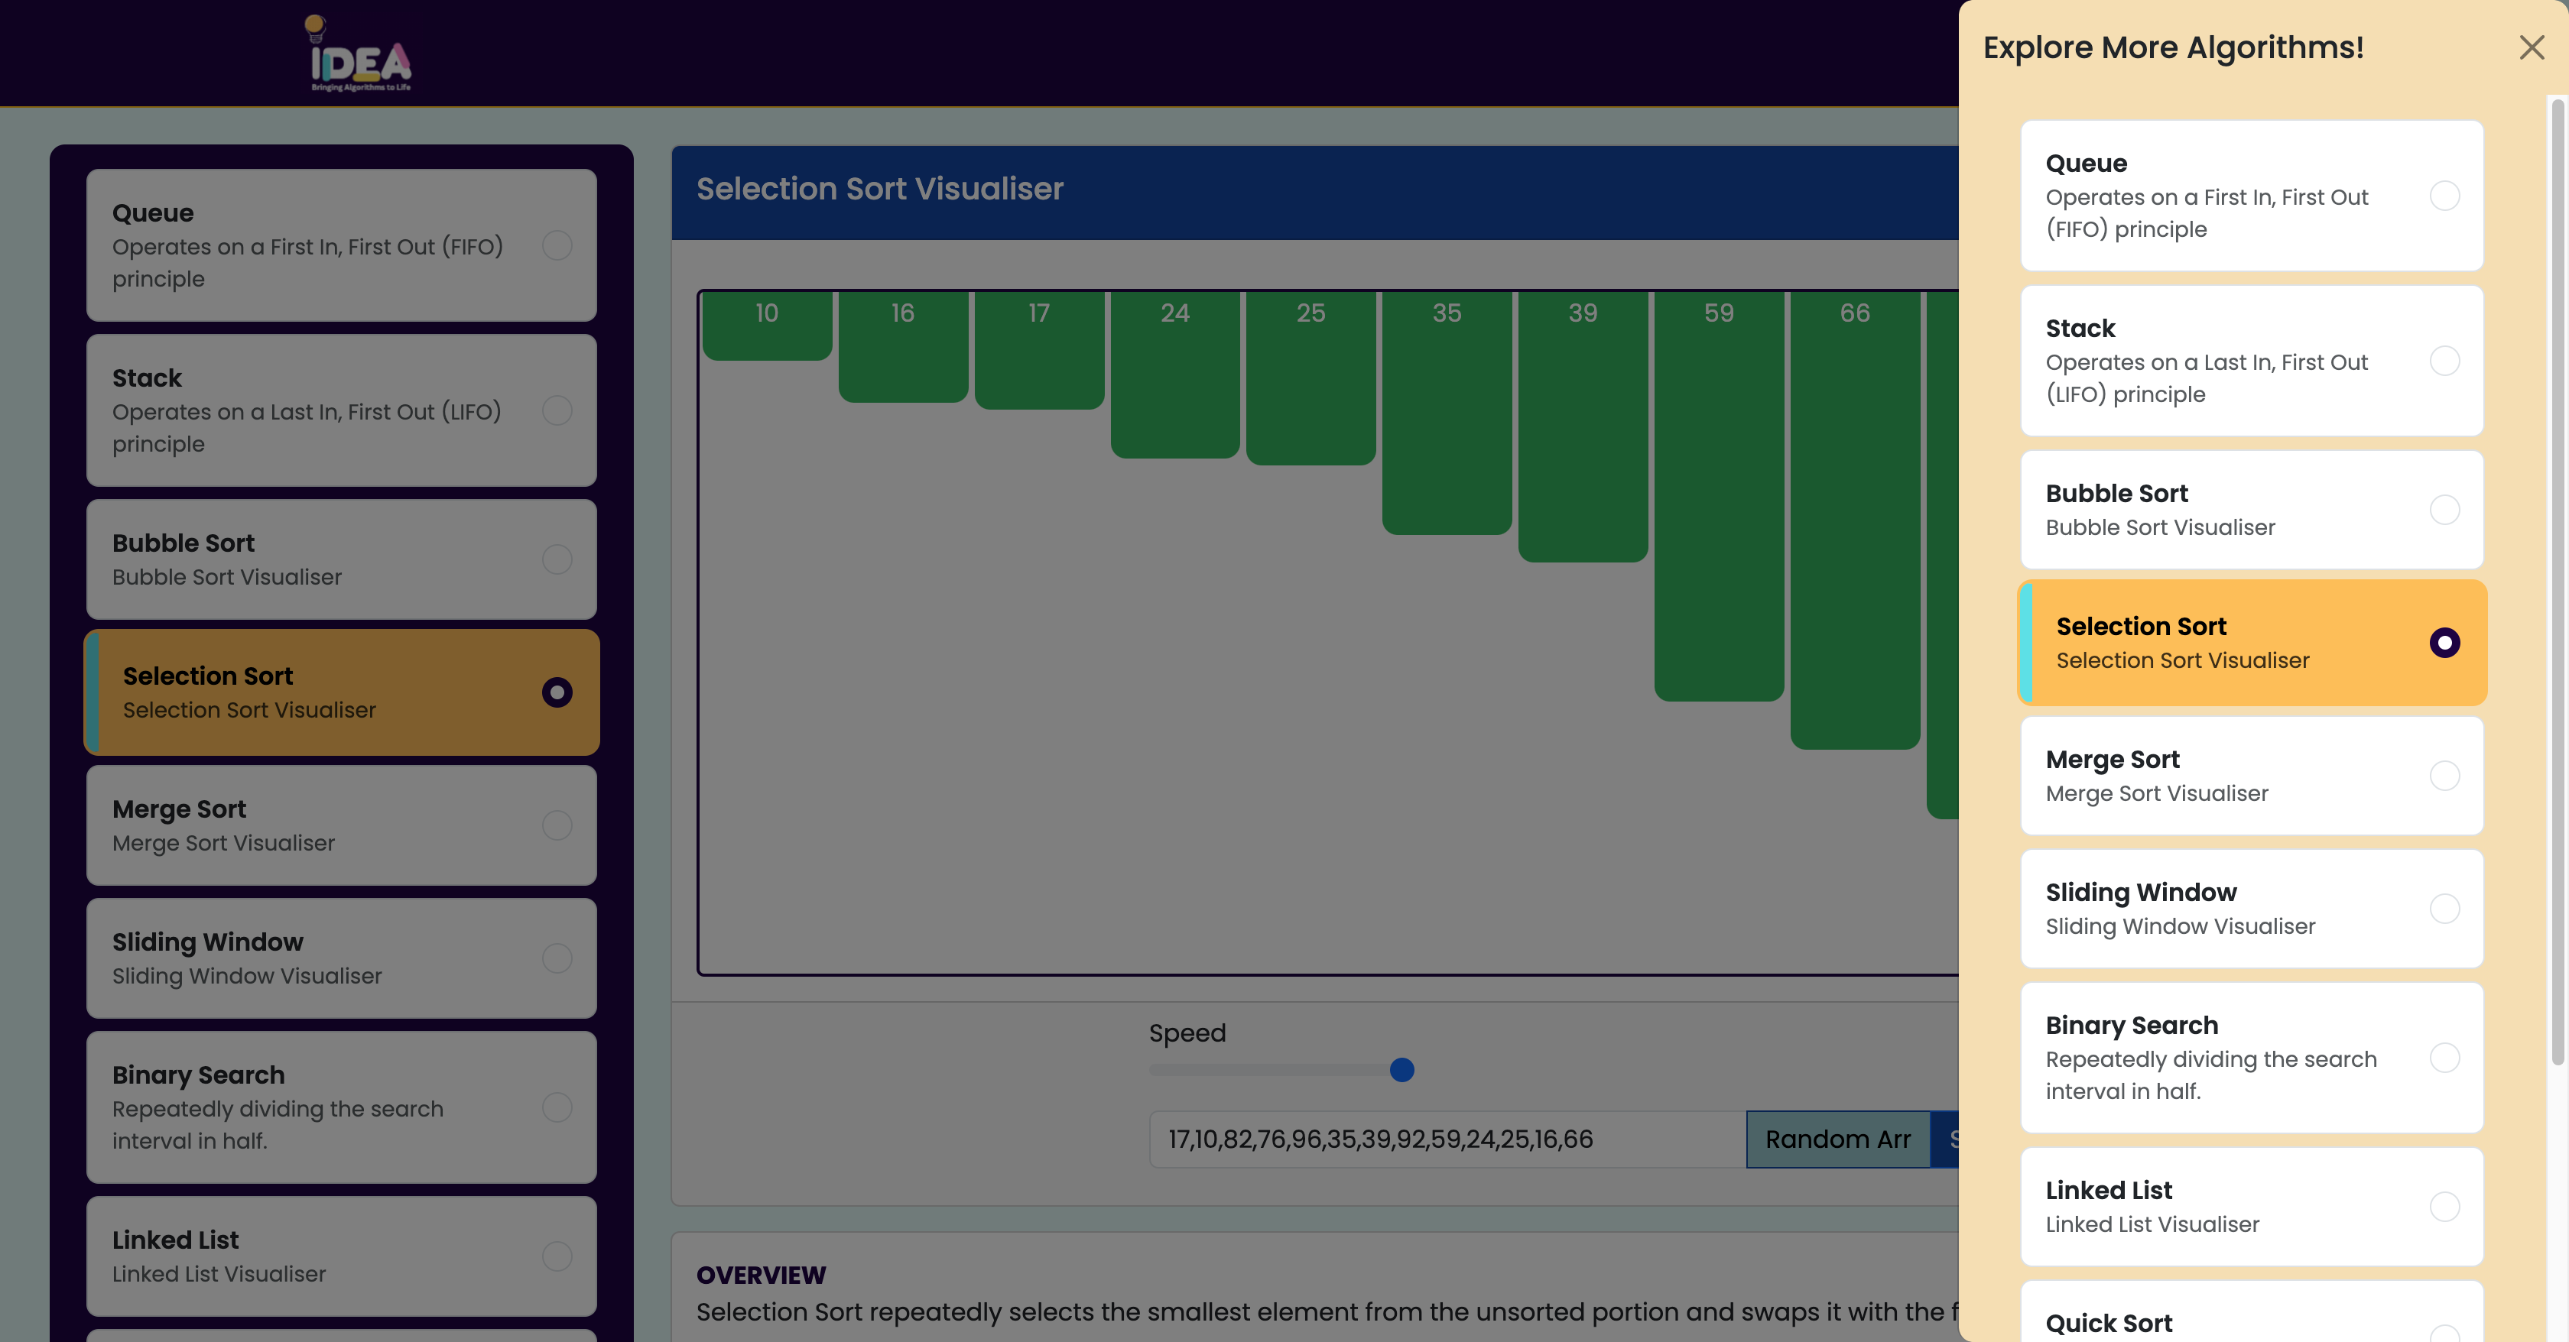Select Linked List radio in Explore panel
The image size is (2569, 1342).
(x=2444, y=1207)
